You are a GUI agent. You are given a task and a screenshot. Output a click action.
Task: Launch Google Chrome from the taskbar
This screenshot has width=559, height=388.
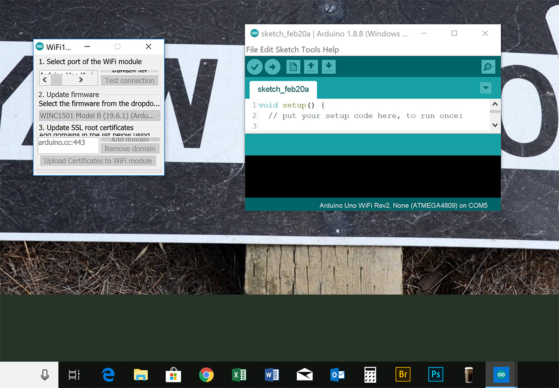(x=206, y=375)
